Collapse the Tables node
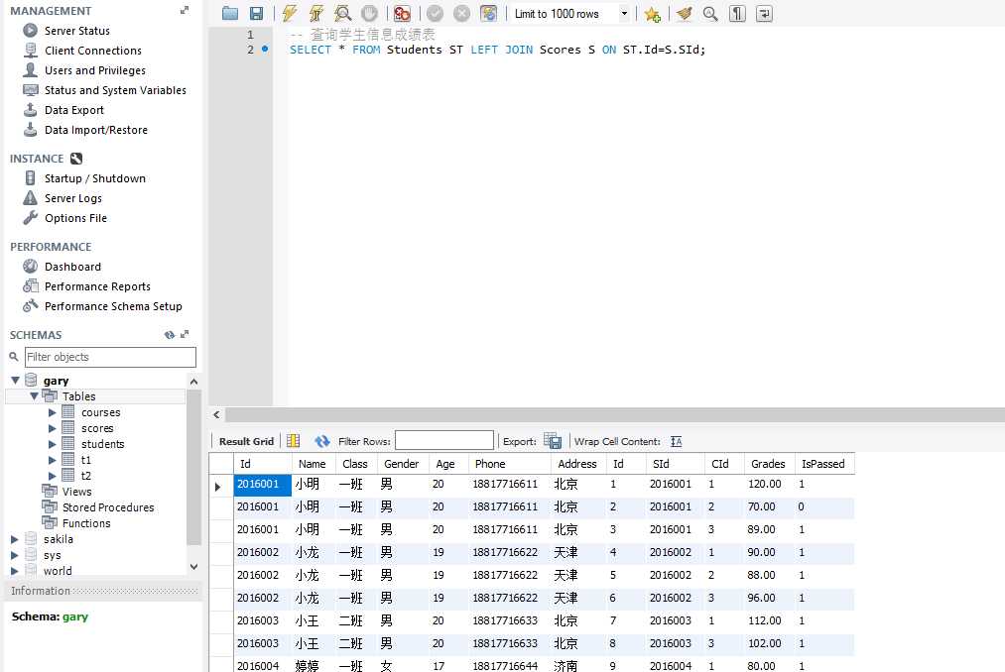This screenshot has width=1005, height=672. [34, 396]
